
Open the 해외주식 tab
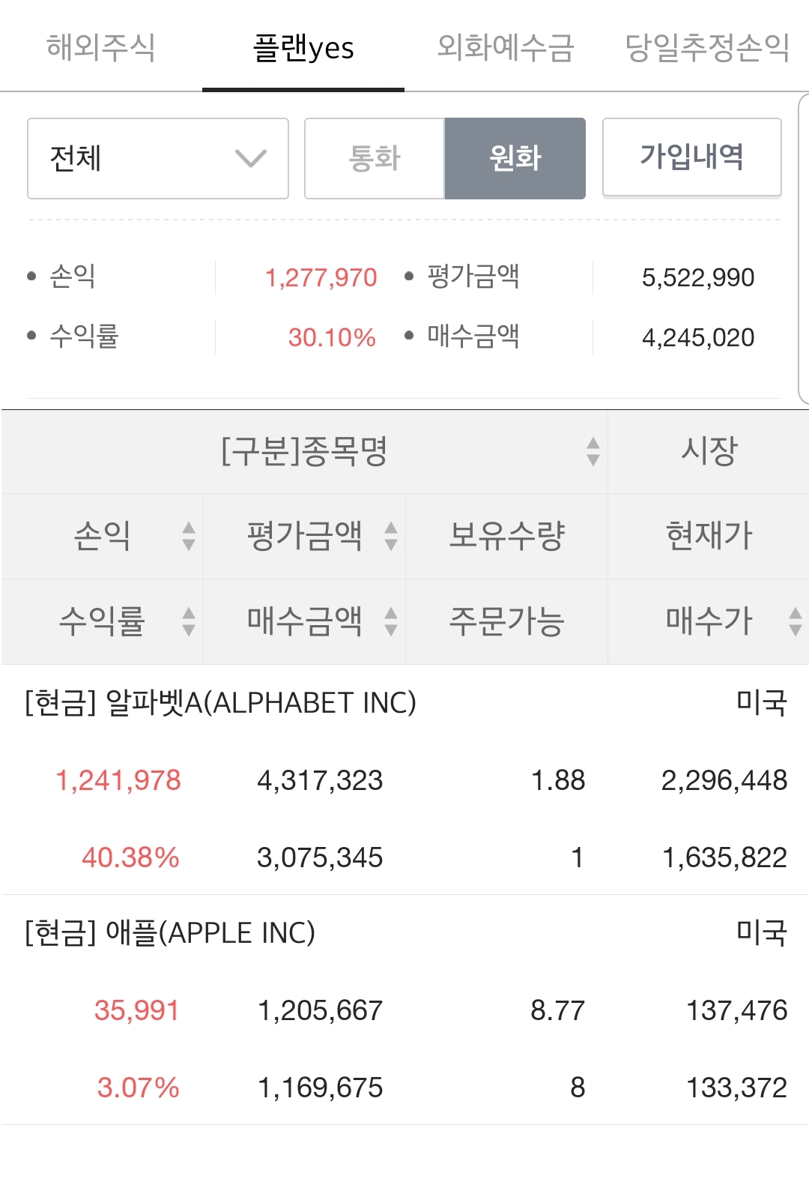pos(101,47)
